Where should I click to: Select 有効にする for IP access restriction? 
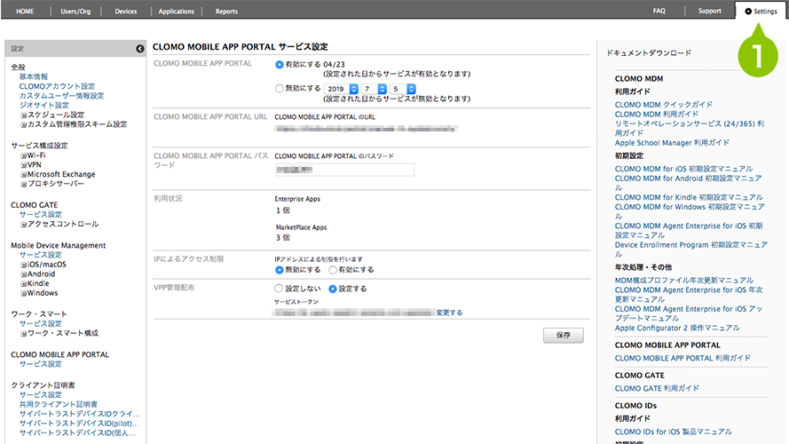point(333,270)
